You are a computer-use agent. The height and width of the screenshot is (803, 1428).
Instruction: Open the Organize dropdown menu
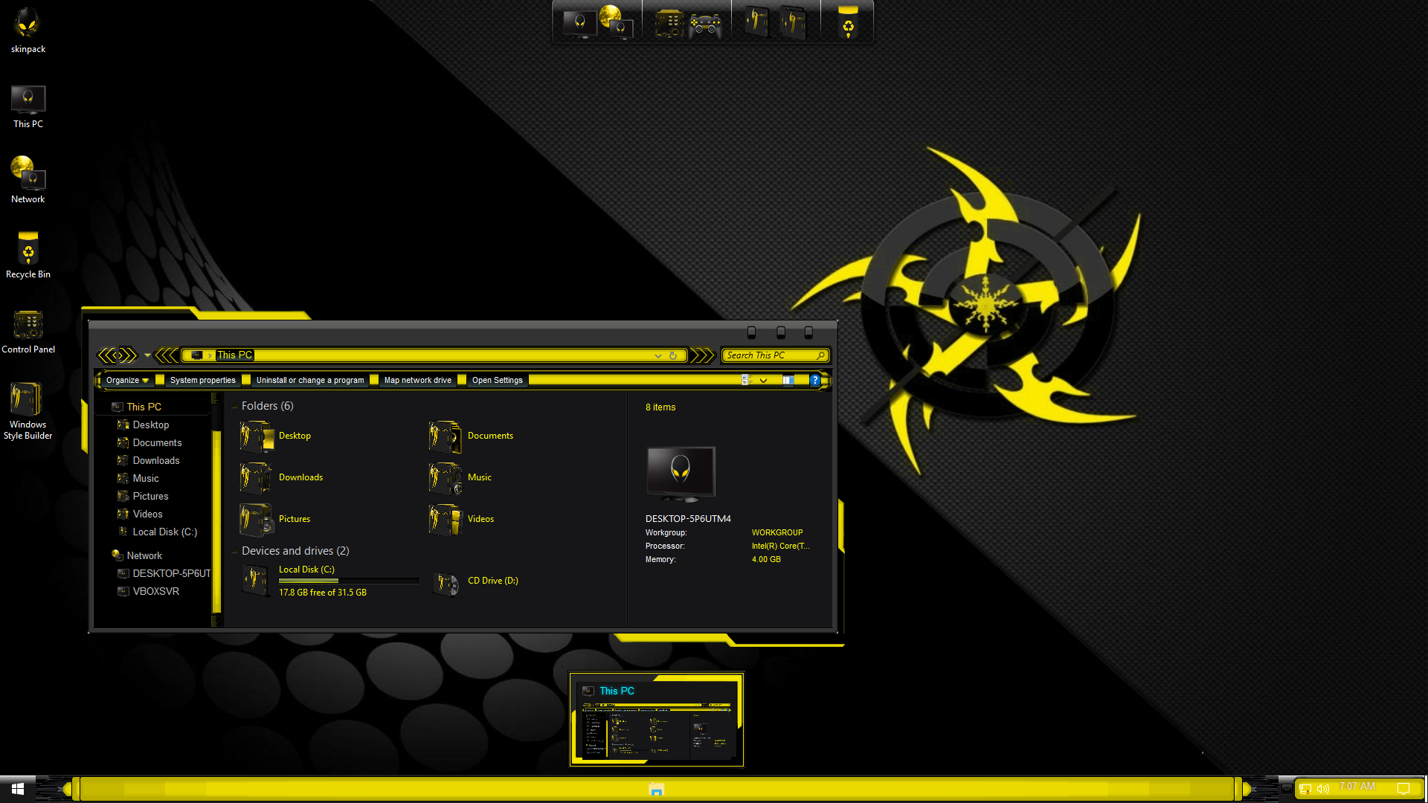click(127, 380)
